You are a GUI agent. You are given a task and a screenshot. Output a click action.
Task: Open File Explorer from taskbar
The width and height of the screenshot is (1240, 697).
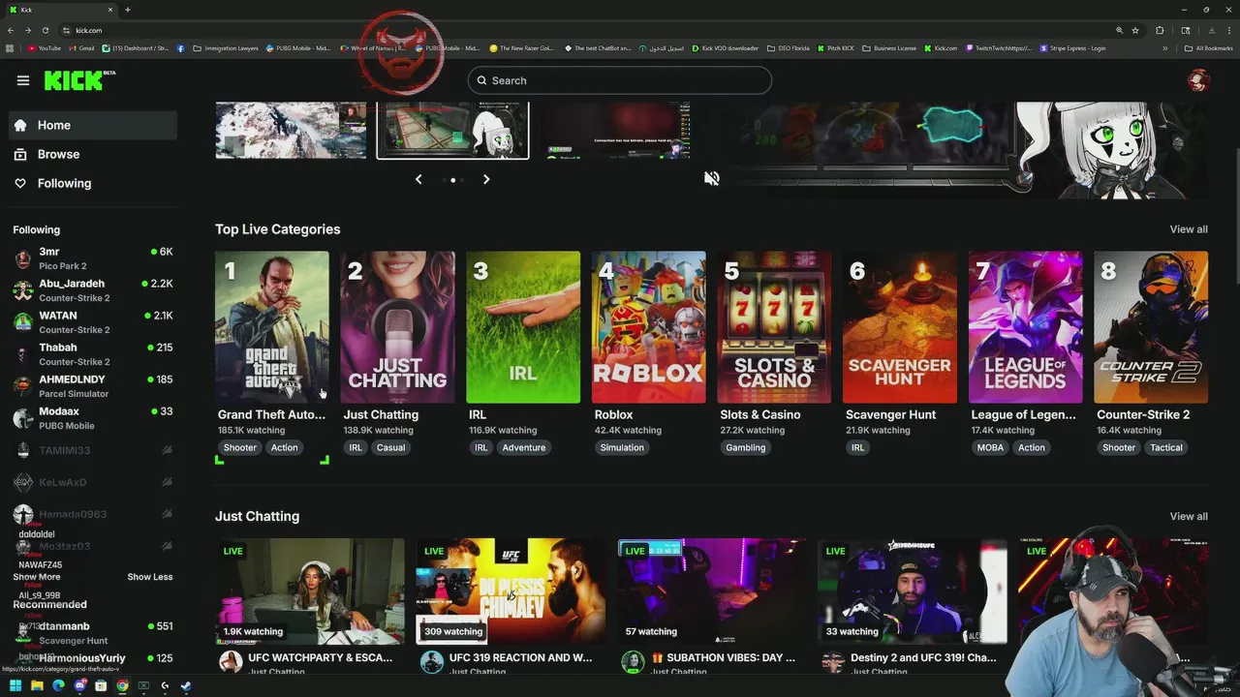click(x=37, y=685)
